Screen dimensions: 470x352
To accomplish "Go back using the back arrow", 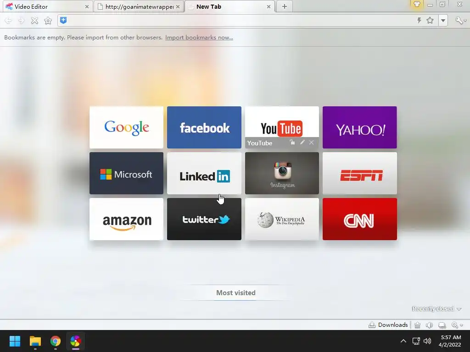I will click(8, 21).
